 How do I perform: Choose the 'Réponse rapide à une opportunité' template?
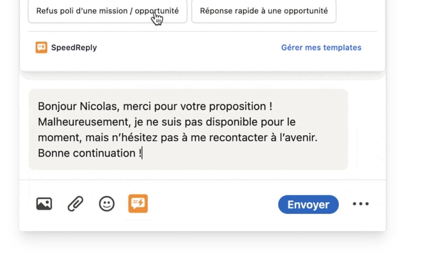click(x=264, y=11)
